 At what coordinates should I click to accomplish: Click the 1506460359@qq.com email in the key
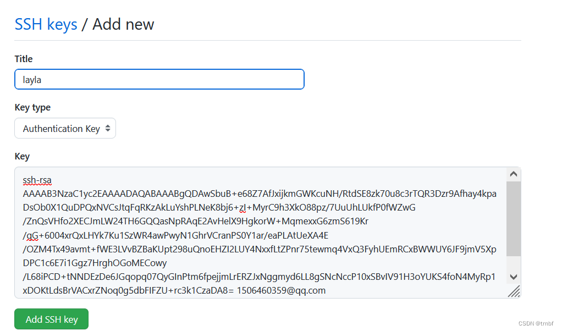(x=281, y=290)
